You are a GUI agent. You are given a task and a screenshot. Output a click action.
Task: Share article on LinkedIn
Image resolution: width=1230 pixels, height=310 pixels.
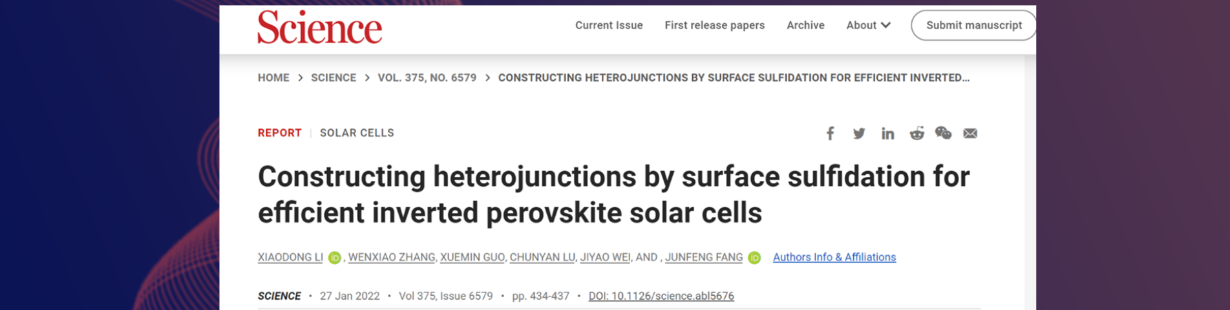887,134
